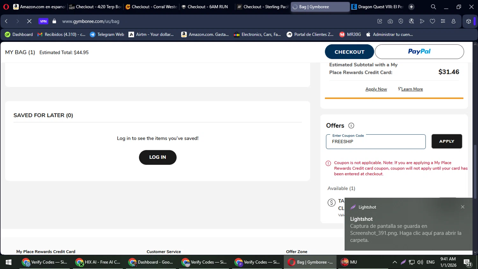Go back using the browser back arrow
The image size is (478, 269).
[6, 21]
